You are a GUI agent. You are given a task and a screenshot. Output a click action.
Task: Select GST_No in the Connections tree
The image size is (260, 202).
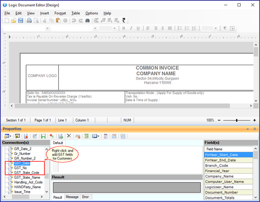20,168
